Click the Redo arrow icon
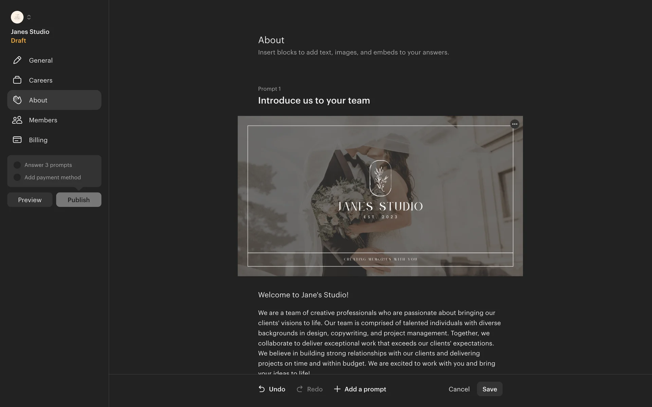Screen dimensions: 652x407 (x=300, y=389)
